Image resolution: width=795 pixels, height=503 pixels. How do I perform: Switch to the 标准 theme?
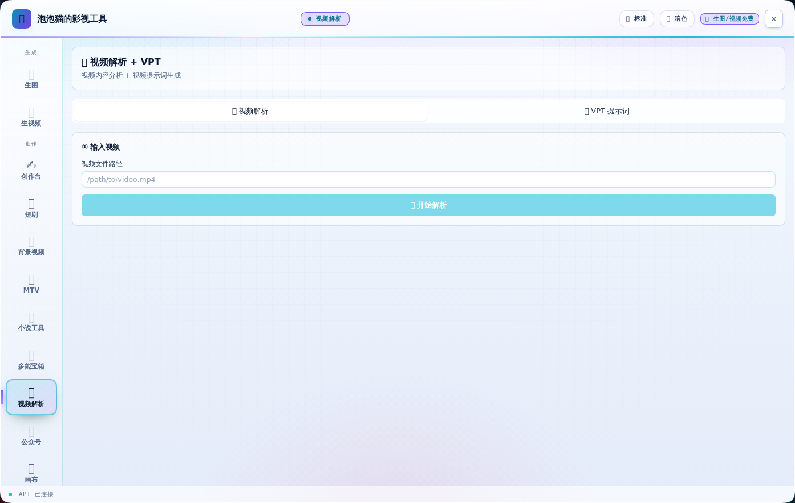point(636,19)
